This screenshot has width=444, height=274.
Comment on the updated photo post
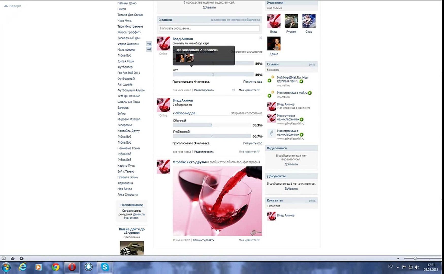[x=203, y=240]
